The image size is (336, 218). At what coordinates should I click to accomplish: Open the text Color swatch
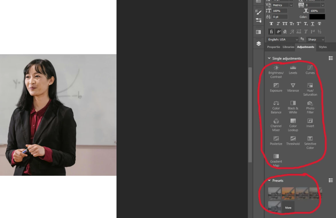tap(317, 17)
